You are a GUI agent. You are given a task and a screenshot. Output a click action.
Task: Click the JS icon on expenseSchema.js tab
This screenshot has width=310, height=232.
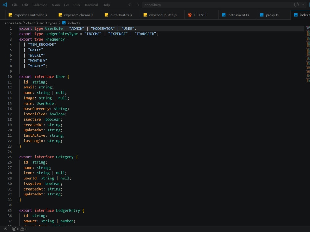click(60, 15)
